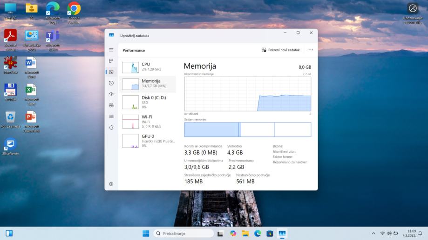Image resolution: width=428 pixels, height=240 pixels.
Task: Open Task Manager settings gear
Action: 111,184
